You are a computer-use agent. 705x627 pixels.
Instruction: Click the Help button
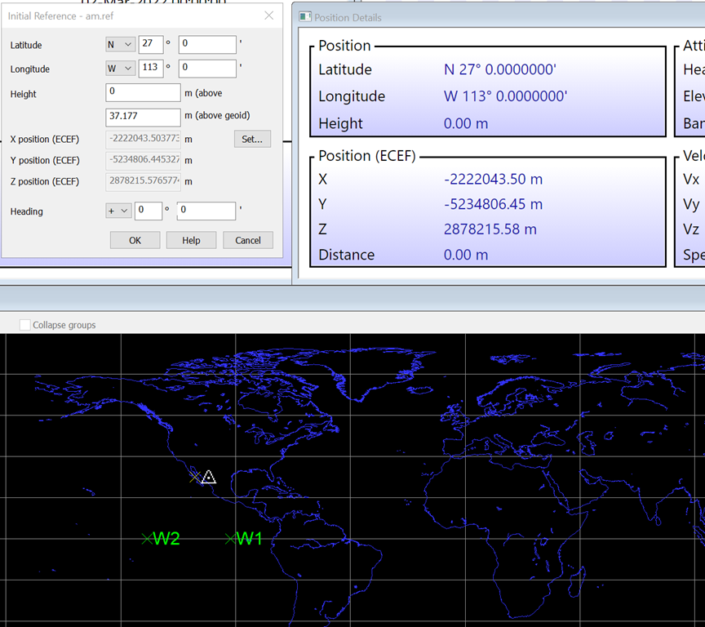[x=191, y=240]
